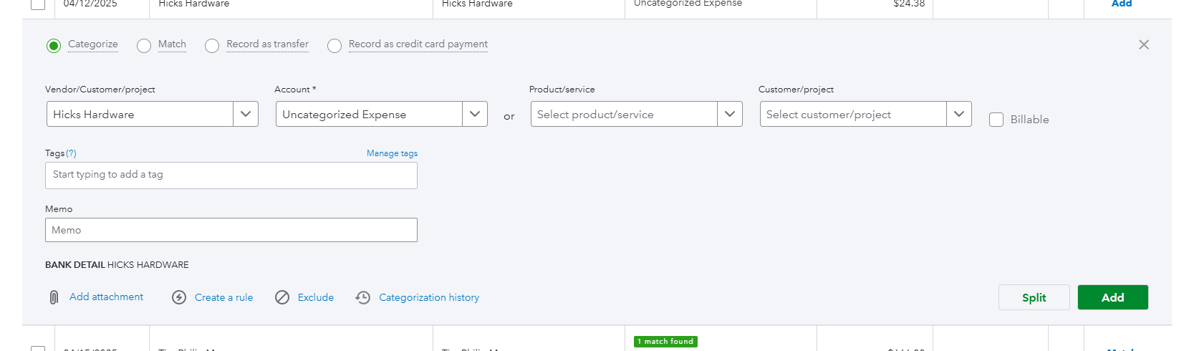Click the Split button
The height and width of the screenshot is (351, 1184).
point(1034,297)
